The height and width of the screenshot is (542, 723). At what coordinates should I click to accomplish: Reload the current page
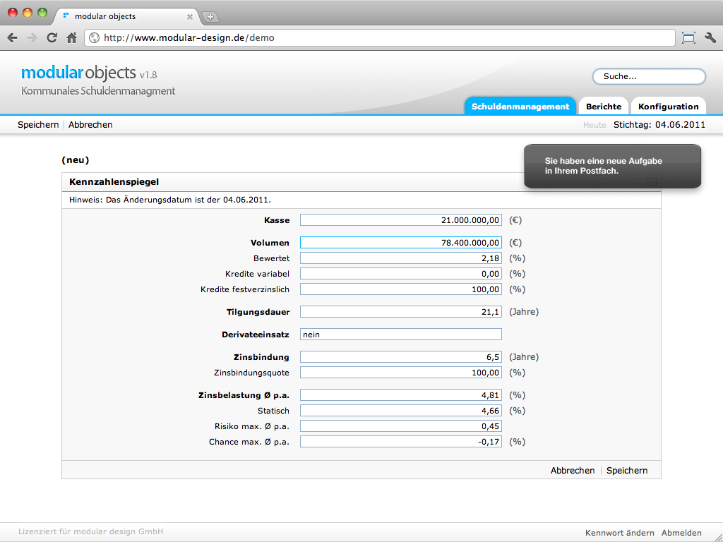click(x=52, y=38)
